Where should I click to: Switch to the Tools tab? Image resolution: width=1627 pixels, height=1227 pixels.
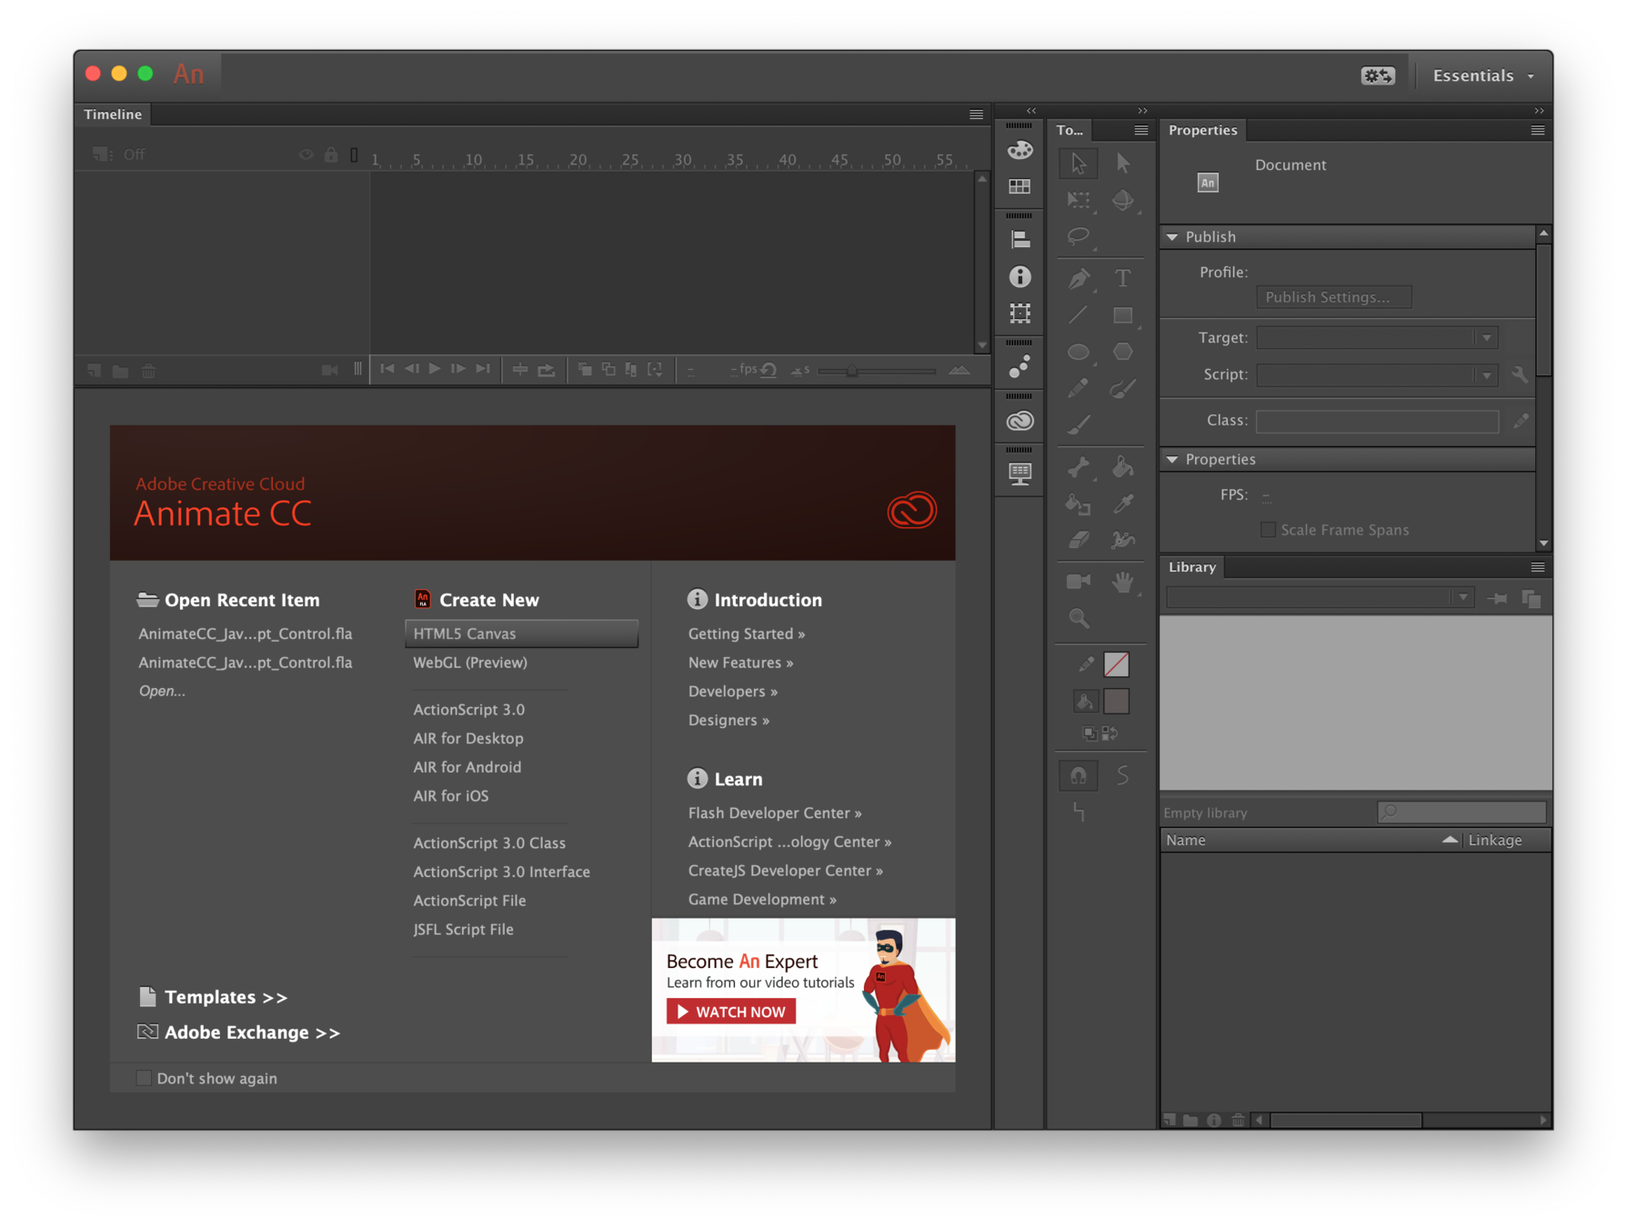pos(1070,130)
